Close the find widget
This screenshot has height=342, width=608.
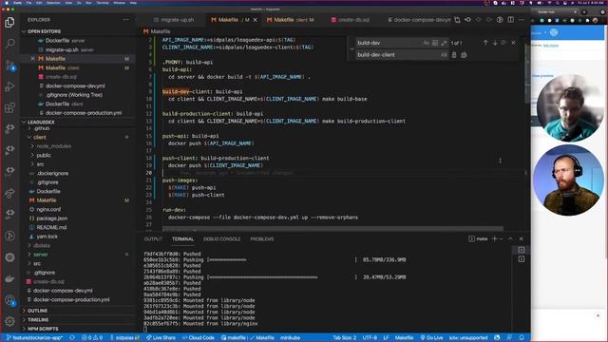(x=513, y=43)
